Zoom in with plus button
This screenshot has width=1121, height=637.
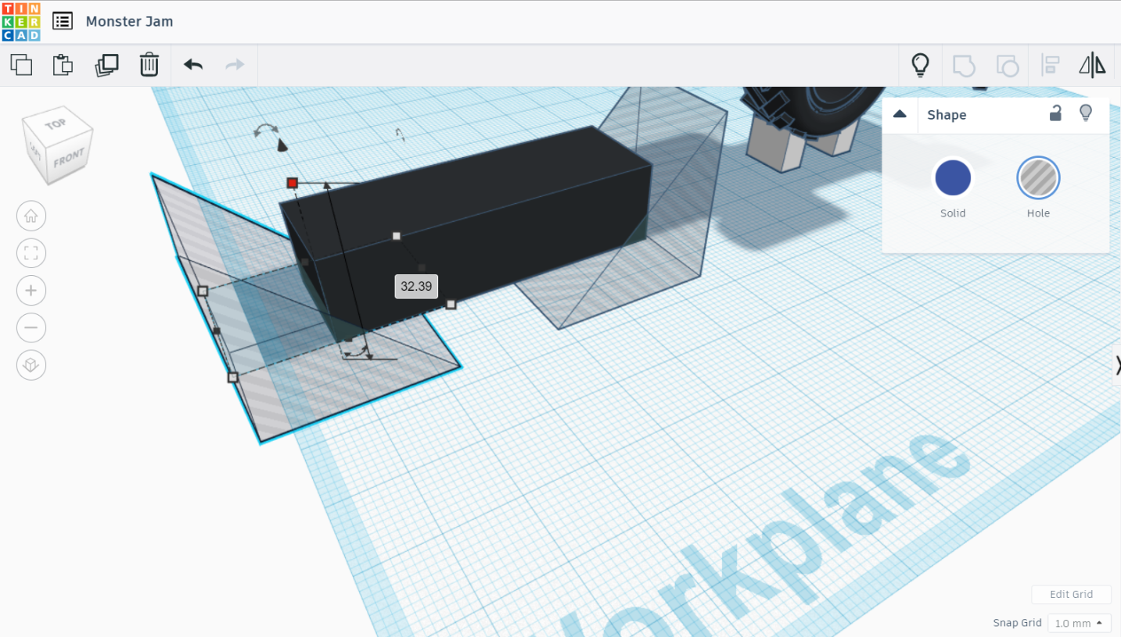point(31,291)
